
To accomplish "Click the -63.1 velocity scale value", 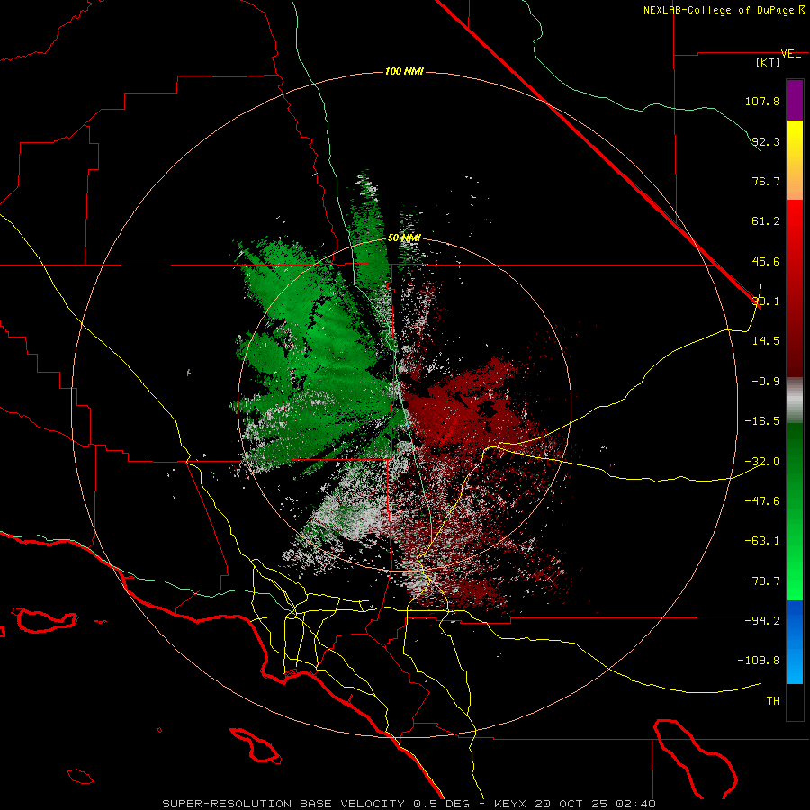I will pos(762,541).
